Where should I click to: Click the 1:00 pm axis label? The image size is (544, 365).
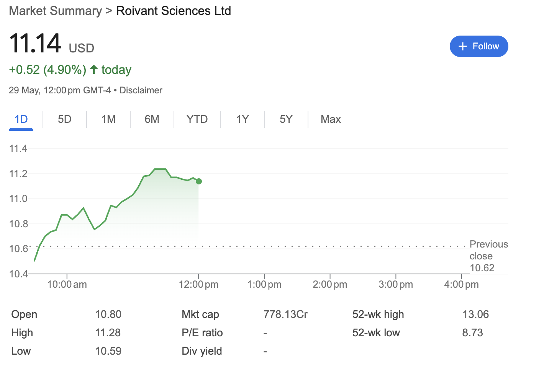point(264,285)
